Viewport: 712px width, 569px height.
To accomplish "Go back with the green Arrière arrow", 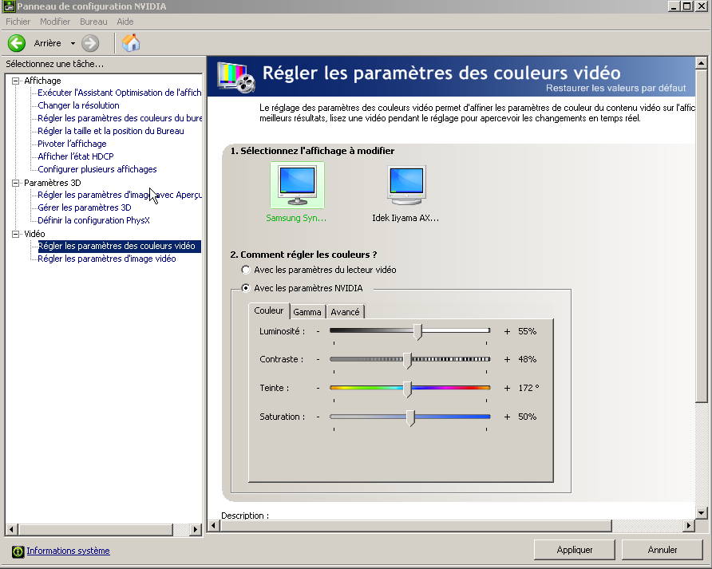I will pos(17,43).
